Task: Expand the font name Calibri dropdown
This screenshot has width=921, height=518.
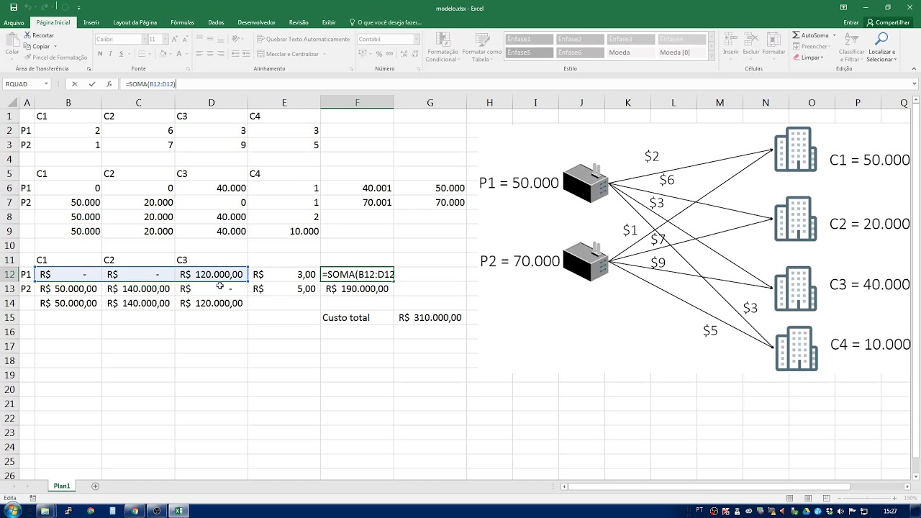Action: point(144,39)
